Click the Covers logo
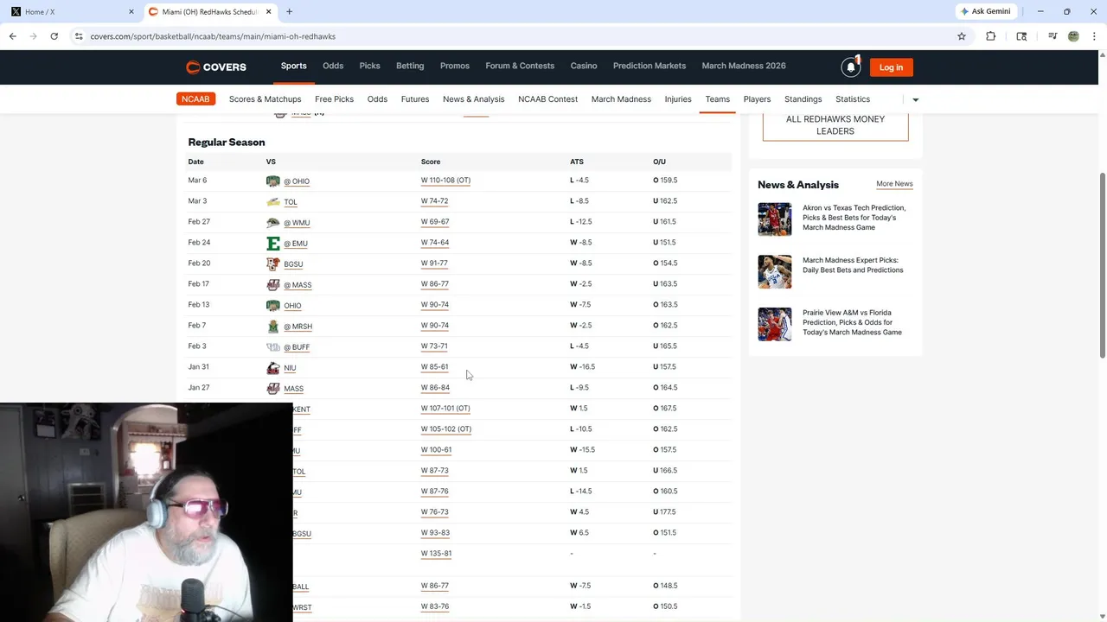This screenshot has width=1107, height=622. pyautogui.click(x=216, y=67)
